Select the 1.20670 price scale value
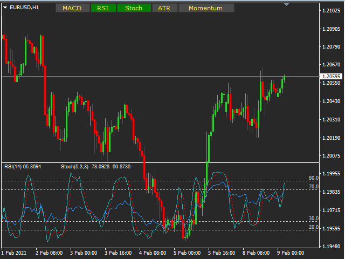This screenshot has height=259, width=345. [x=331, y=65]
